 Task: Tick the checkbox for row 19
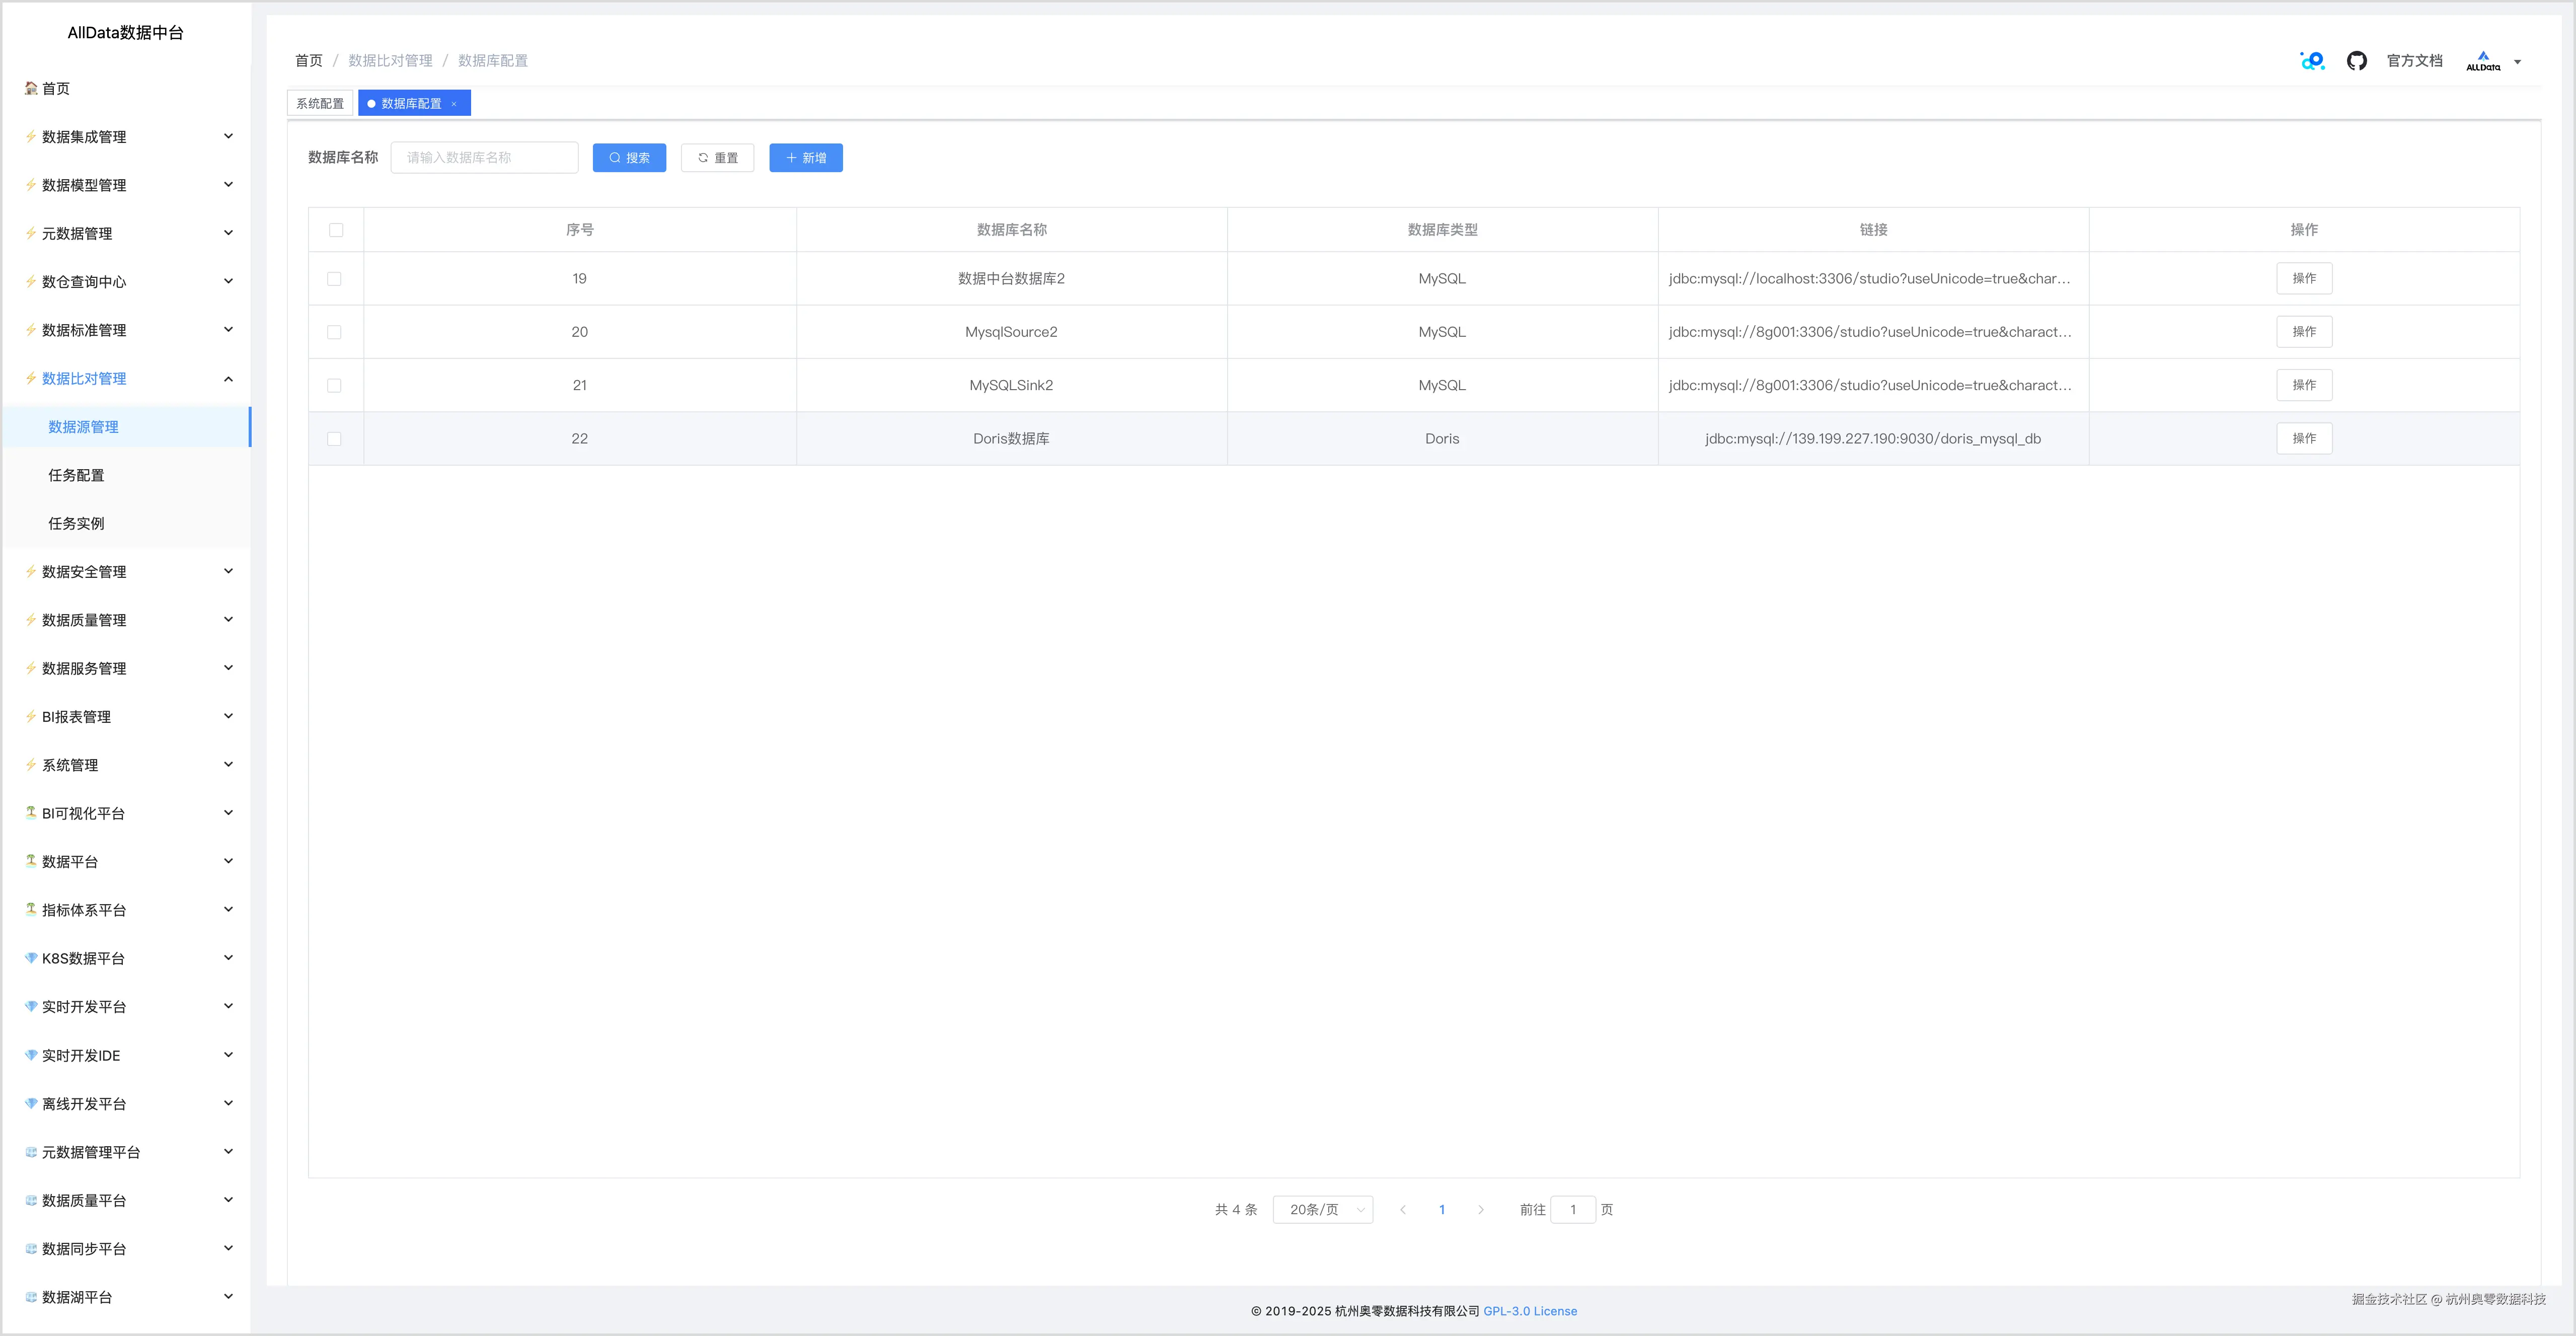(334, 279)
